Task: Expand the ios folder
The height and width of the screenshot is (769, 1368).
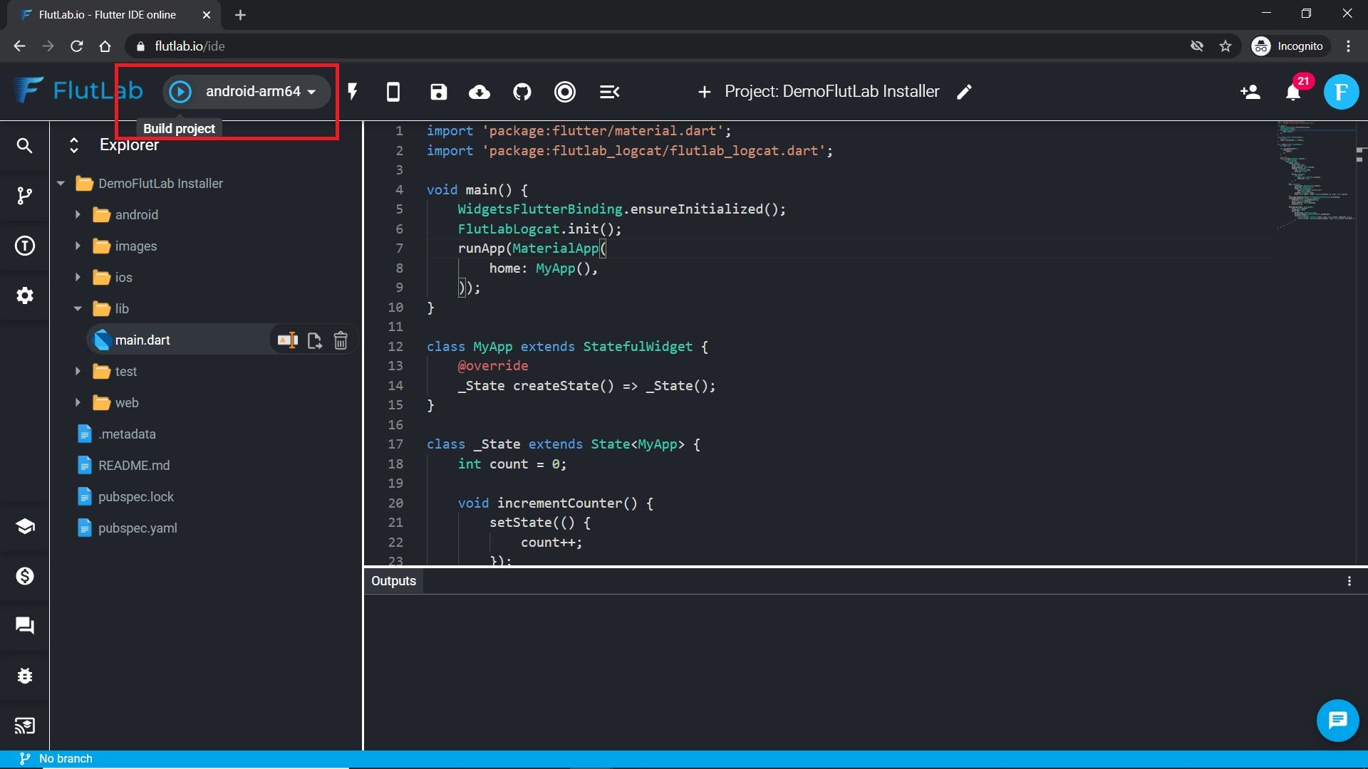Action: (78, 278)
